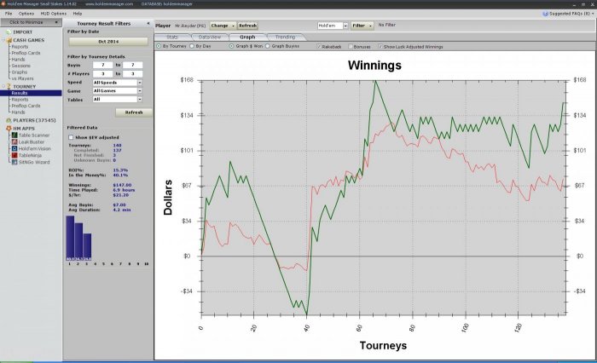Click the Cash Games chips icon
Screen dimensions: 597x363
[x=9, y=40]
